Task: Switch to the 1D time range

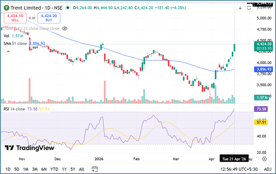Action: pos(8,169)
